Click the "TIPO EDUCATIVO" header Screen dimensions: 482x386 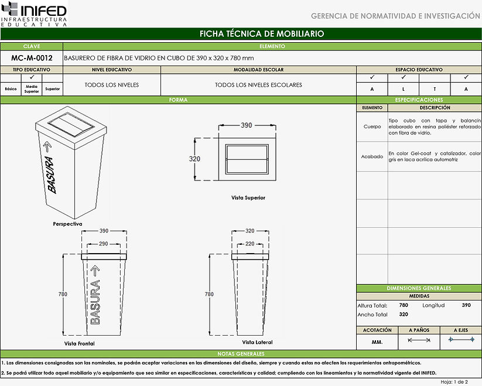tap(32, 70)
